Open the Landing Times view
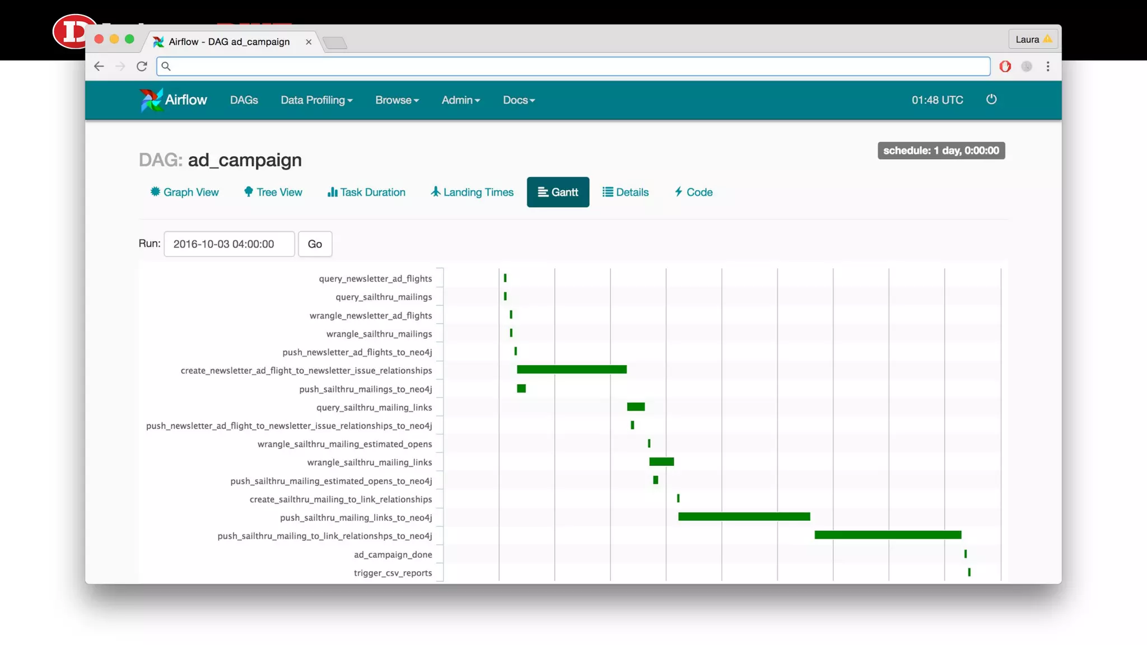 point(472,192)
